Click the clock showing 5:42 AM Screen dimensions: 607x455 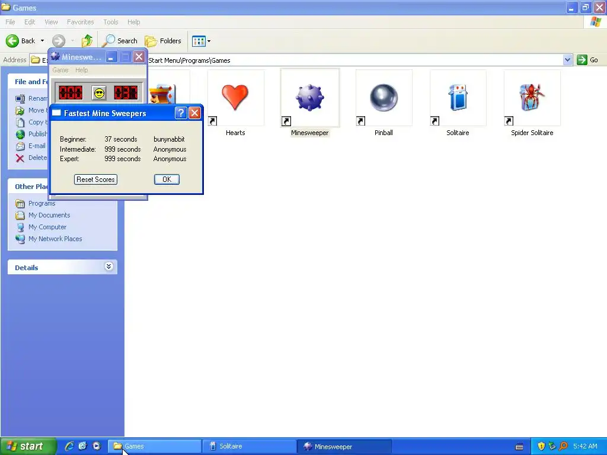[x=585, y=446]
